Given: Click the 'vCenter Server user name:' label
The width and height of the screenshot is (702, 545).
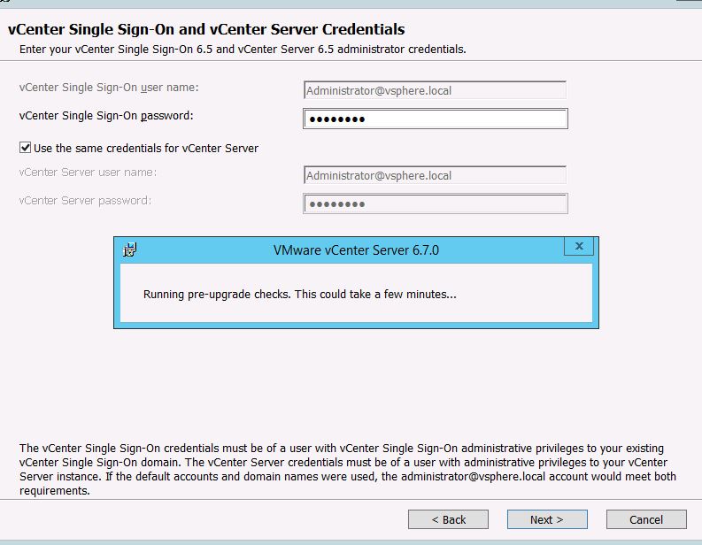Looking at the screenshot, I should coord(88,173).
